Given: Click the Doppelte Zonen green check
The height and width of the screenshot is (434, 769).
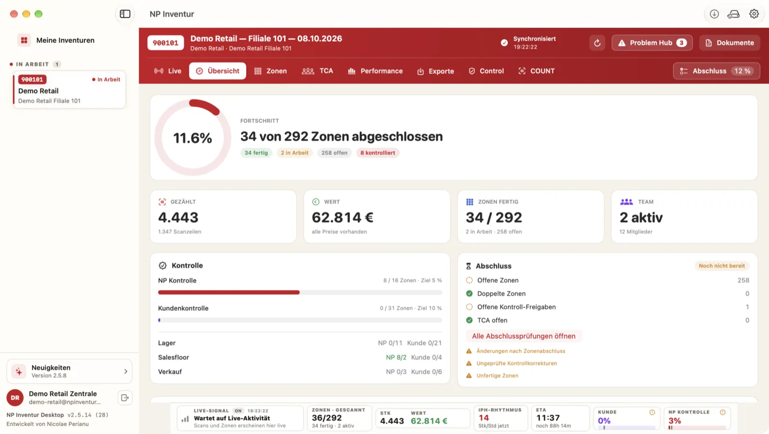Looking at the screenshot, I should pos(469,294).
